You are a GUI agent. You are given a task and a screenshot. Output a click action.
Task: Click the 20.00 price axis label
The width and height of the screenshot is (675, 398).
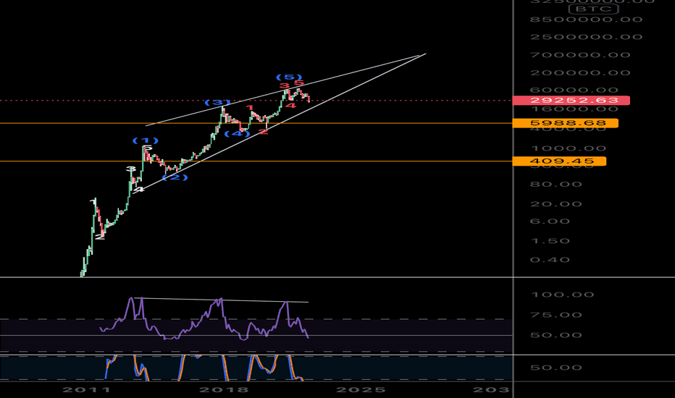[556, 204]
